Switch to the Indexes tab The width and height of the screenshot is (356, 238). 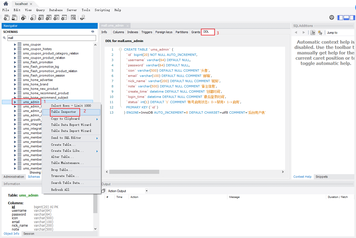tap(132, 32)
